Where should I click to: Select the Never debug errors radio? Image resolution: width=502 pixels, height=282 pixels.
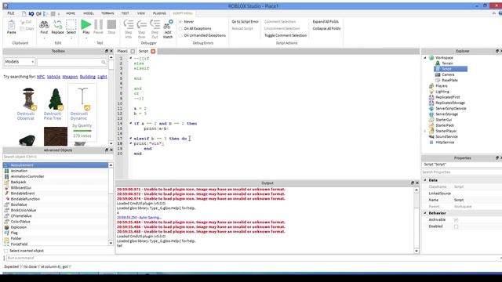(180, 22)
